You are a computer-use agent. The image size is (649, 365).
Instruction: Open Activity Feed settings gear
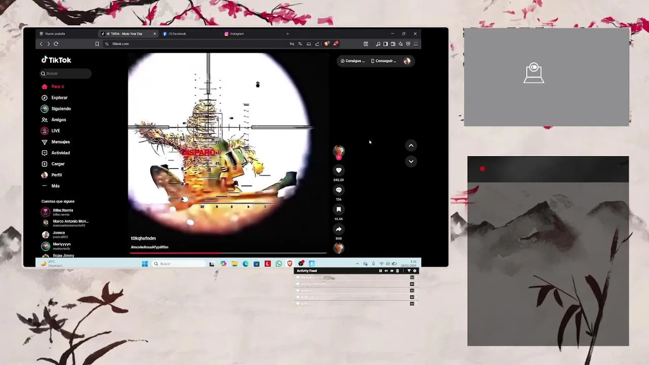pyautogui.click(x=415, y=271)
